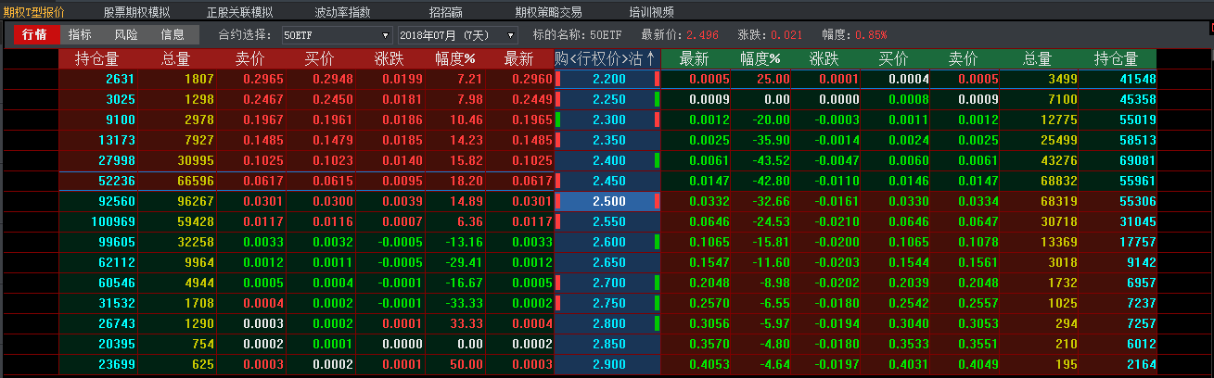Click put open interest value 2164
The height and width of the screenshot is (378, 1214).
[1142, 364]
